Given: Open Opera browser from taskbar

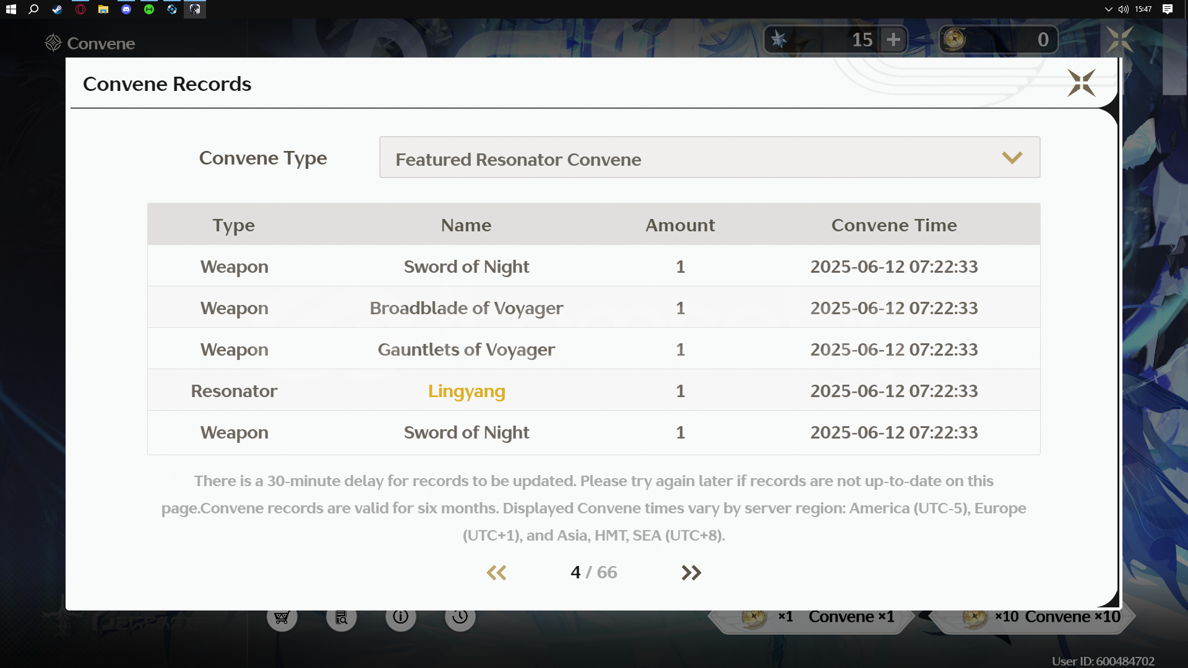Looking at the screenshot, I should click(80, 9).
